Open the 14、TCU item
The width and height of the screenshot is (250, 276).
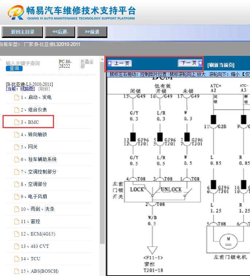30,258
